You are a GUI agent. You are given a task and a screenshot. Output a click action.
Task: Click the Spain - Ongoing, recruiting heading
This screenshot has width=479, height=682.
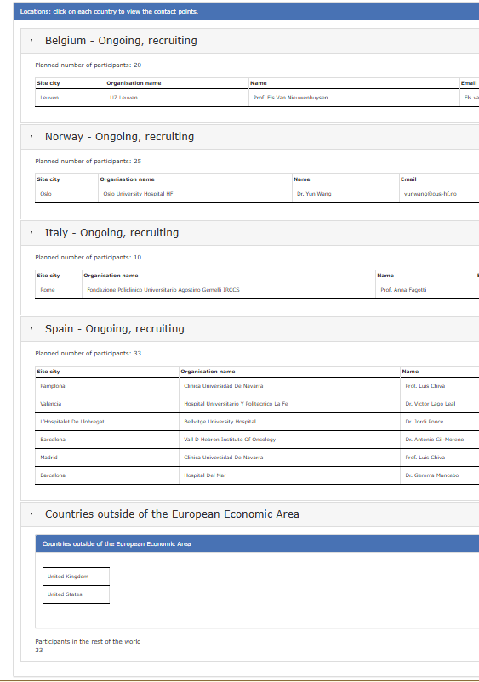(x=114, y=329)
